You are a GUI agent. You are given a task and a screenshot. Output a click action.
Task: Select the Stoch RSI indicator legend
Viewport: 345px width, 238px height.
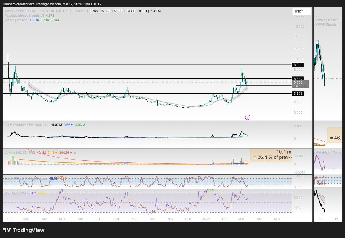click(26, 179)
